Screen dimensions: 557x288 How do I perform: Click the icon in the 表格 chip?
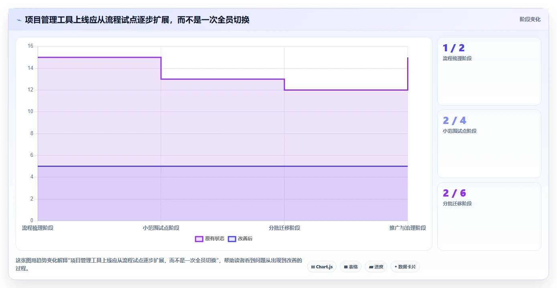346,267
